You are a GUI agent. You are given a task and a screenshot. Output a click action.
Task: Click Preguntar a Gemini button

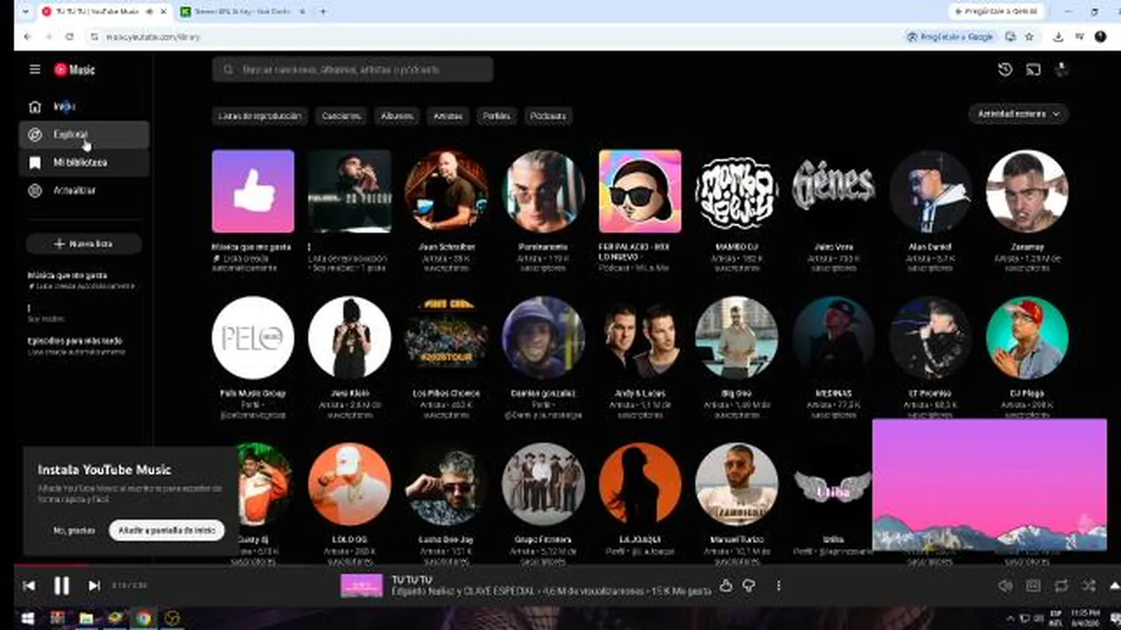pyautogui.click(x=998, y=11)
